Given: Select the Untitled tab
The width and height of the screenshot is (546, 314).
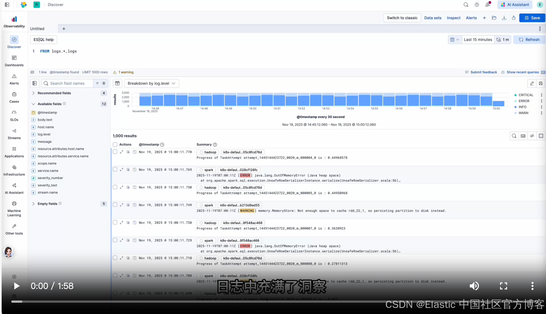Looking at the screenshot, I should tap(37, 29).
